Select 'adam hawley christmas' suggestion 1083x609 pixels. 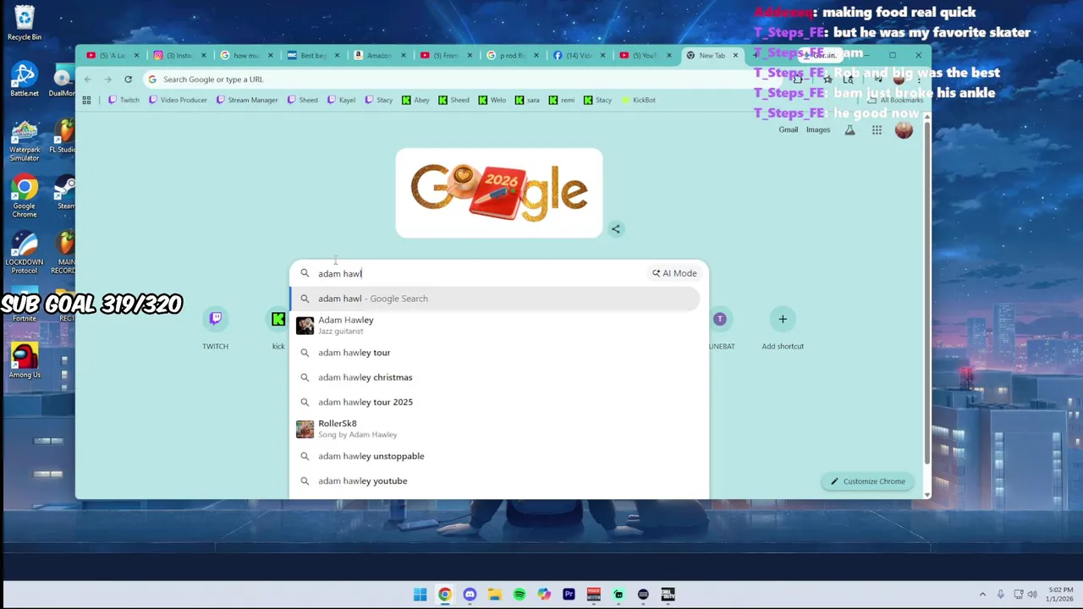tap(495, 377)
